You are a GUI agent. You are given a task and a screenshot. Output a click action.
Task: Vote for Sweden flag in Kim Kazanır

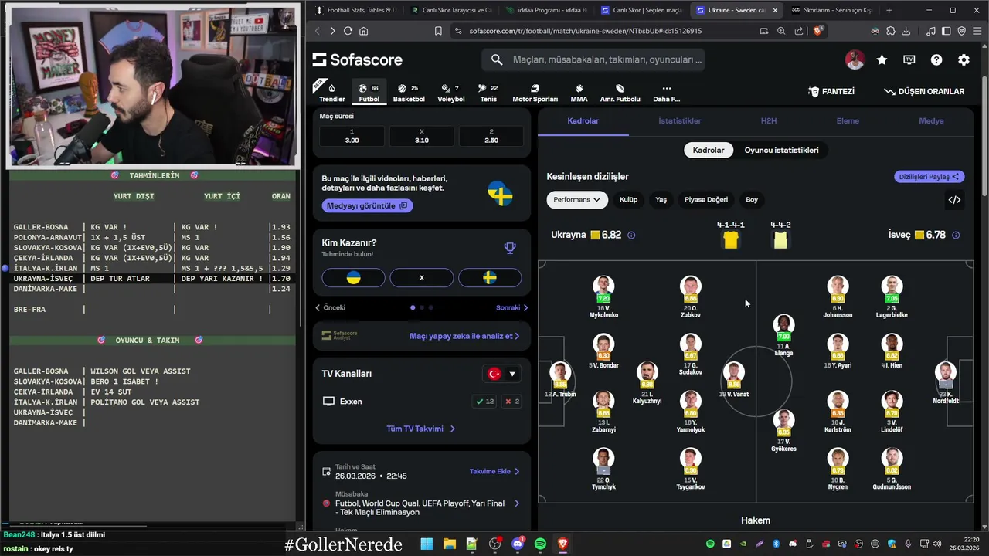(x=490, y=277)
